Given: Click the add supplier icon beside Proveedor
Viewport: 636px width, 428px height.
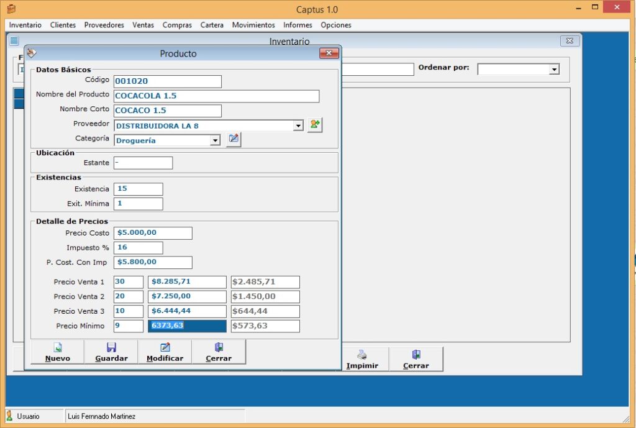Looking at the screenshot, I should point(315,125).
